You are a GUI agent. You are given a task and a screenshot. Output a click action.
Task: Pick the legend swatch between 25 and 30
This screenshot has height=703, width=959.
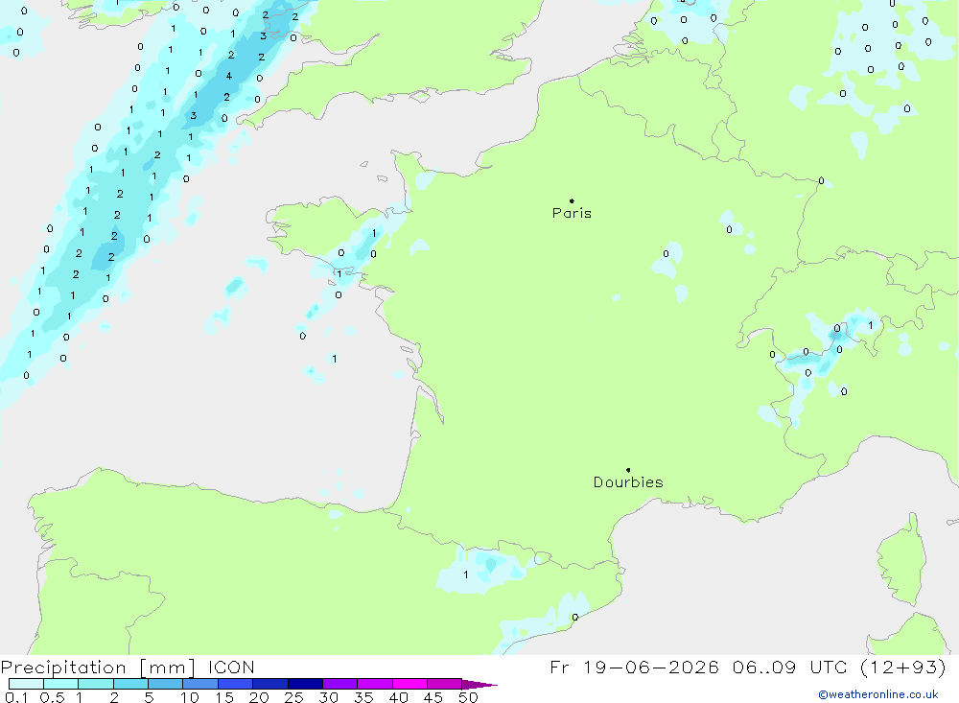point(305,684)
